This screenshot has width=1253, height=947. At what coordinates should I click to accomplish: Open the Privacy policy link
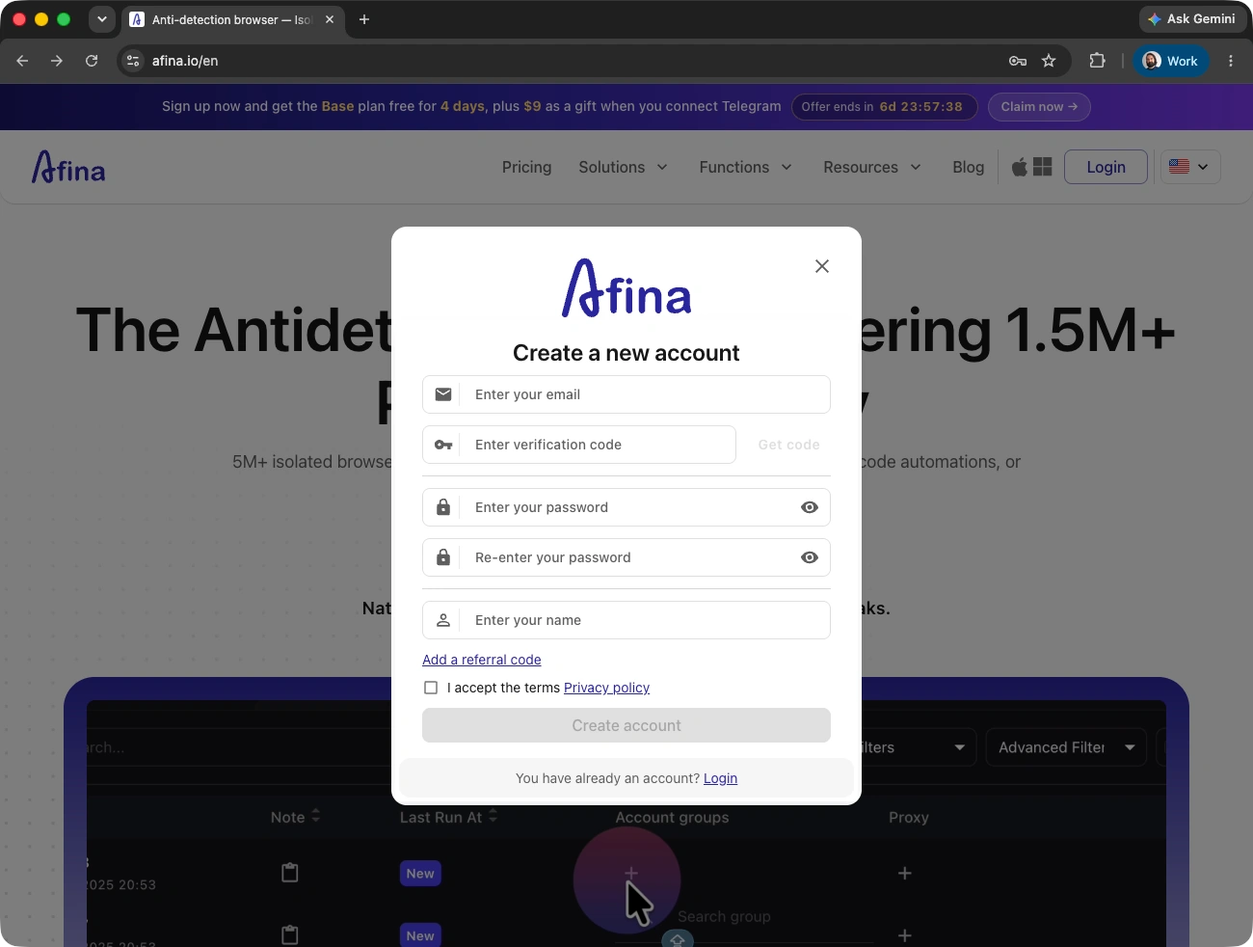(x=606, y=688)
